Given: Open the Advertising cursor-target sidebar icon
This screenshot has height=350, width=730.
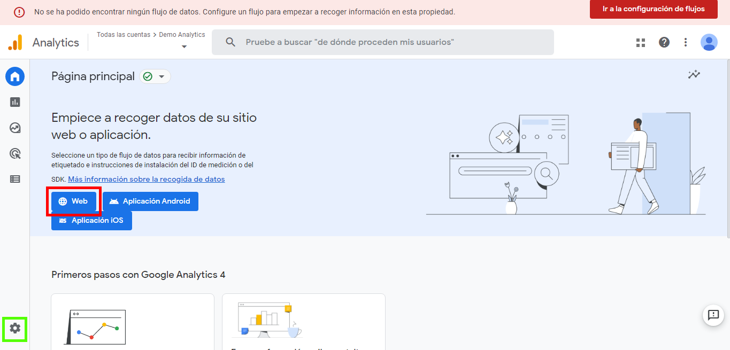Looking at the screenshot, I should coord(15,154).
